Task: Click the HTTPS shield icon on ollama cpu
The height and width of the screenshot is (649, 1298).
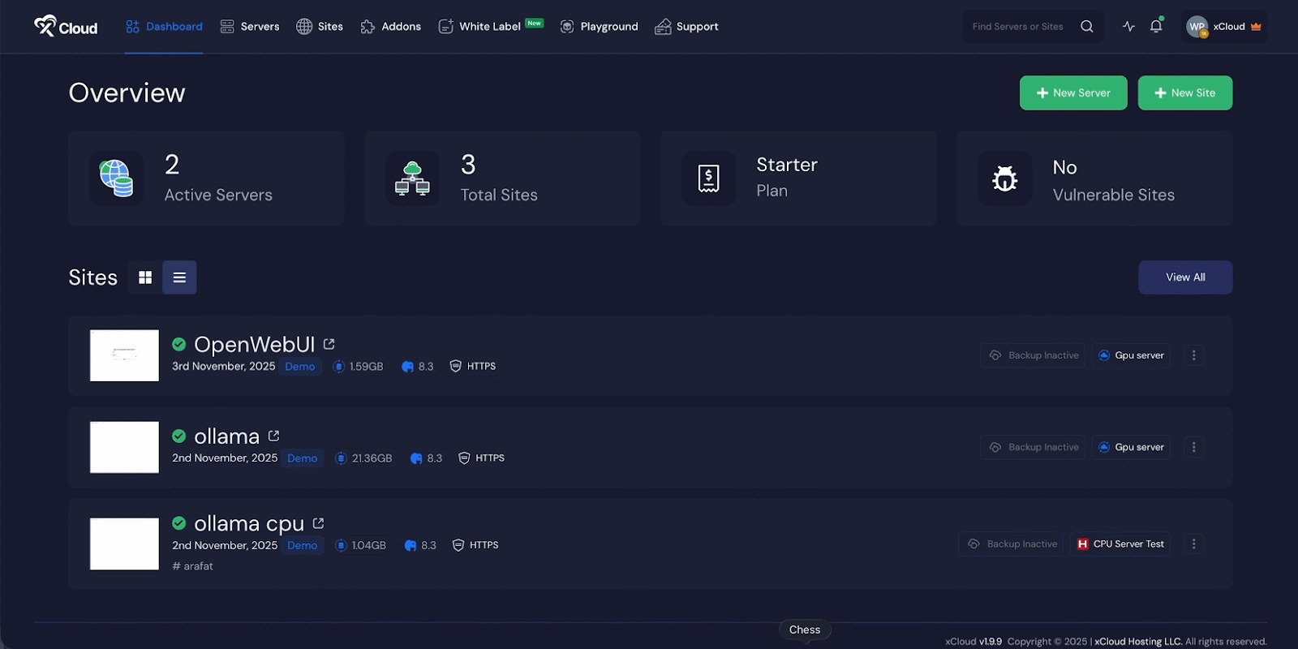Action: click(x=458, y=545)
